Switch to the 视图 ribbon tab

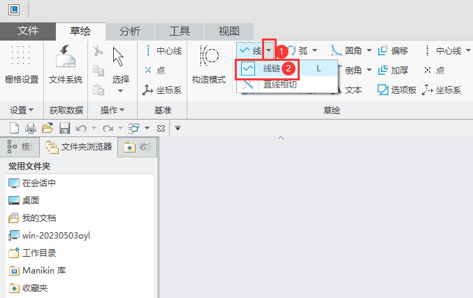[x=228, y=31]
